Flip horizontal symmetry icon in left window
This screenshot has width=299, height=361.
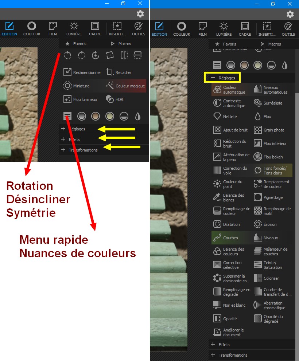pyautogui.click(x=124, y=55)
